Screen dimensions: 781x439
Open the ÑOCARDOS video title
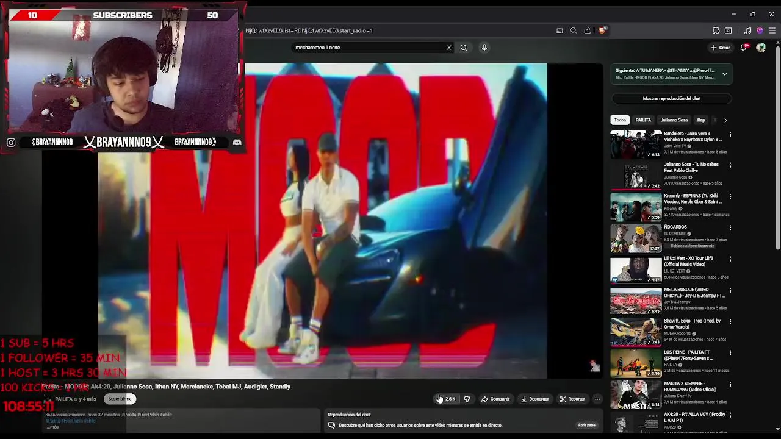click(675, 227)
